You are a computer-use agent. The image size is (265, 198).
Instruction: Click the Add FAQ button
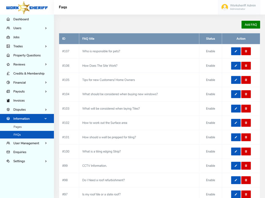point(251,24)
